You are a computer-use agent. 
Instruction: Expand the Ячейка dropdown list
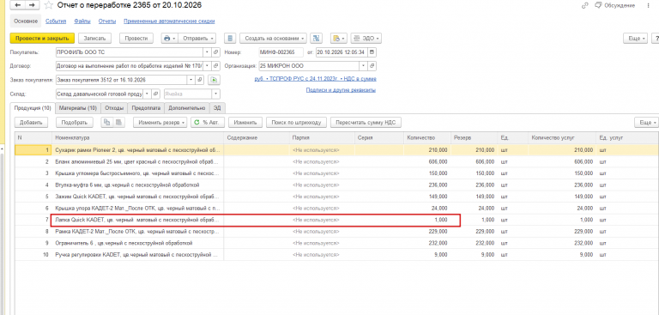pyautogui.click(x=215, y=94)
